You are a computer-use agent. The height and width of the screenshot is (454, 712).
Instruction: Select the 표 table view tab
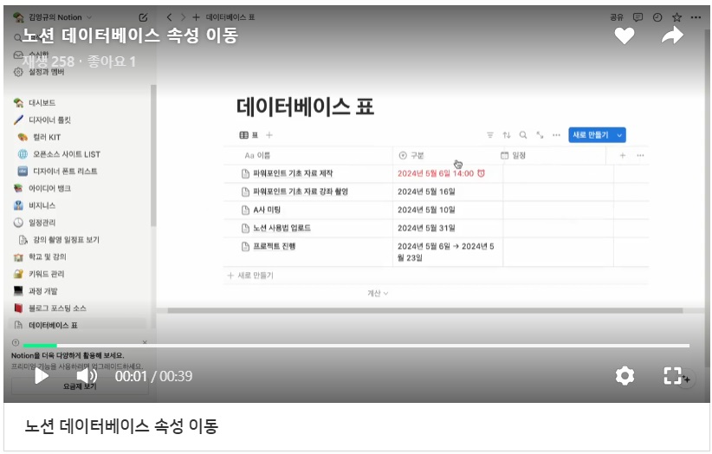pos(249,135)
